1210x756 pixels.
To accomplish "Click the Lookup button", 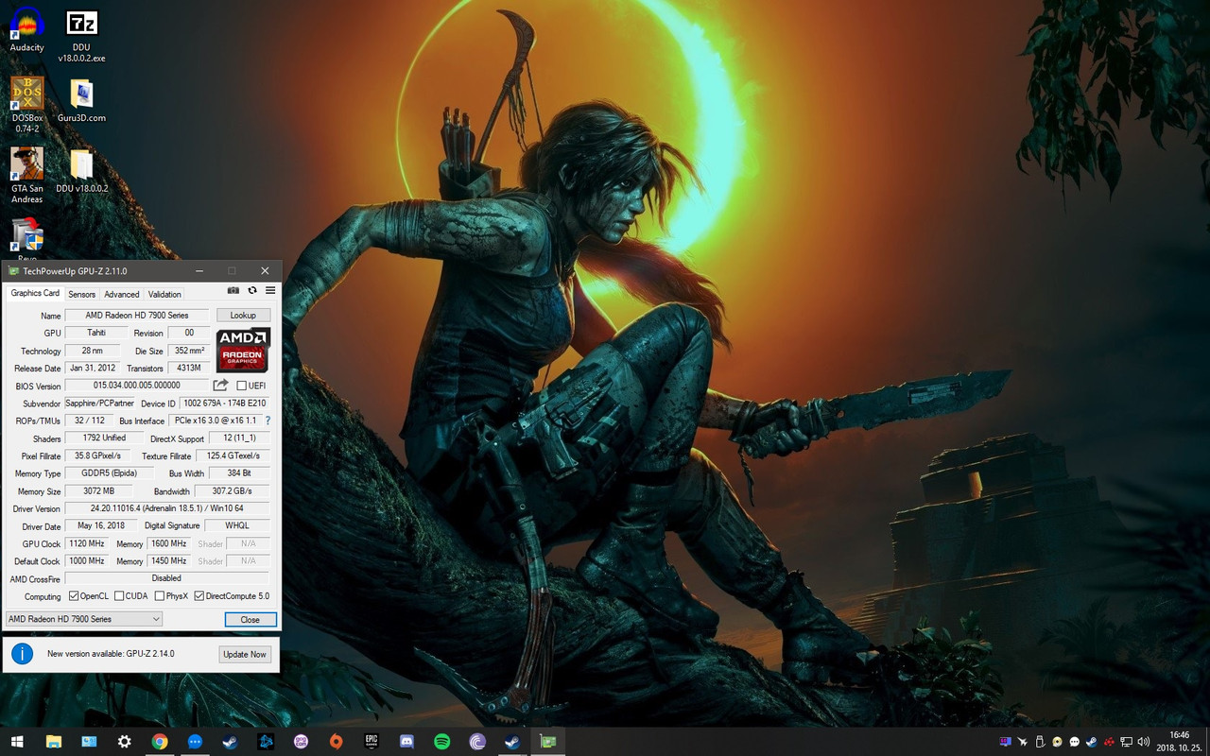I will point(243,315).
